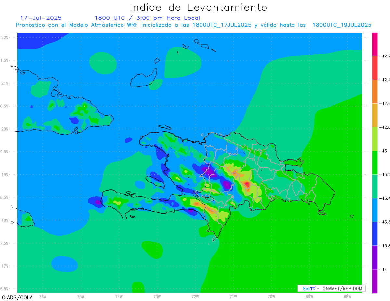The height and width of the screenshot is (301, 390).
Task: Click the purple legend swatch below -43.8
Action: tap(375, 257)
